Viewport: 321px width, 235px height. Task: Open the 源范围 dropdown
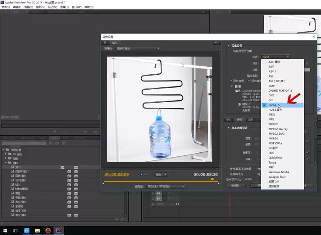tap(165, 187)
